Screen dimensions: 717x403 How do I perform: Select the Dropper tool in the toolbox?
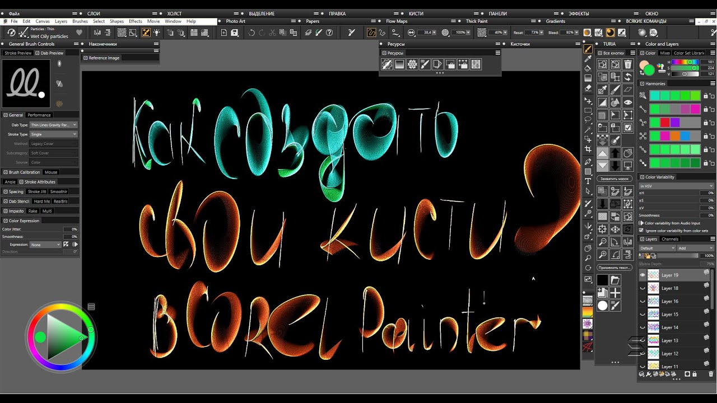click(588, 59)
